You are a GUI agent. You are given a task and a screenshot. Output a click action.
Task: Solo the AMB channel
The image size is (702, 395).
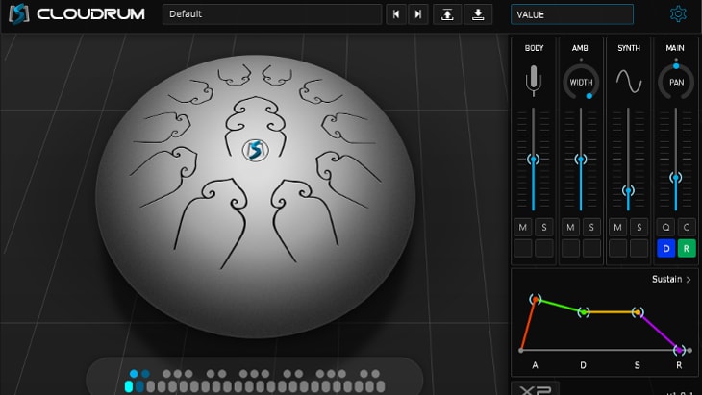[591, 227]
